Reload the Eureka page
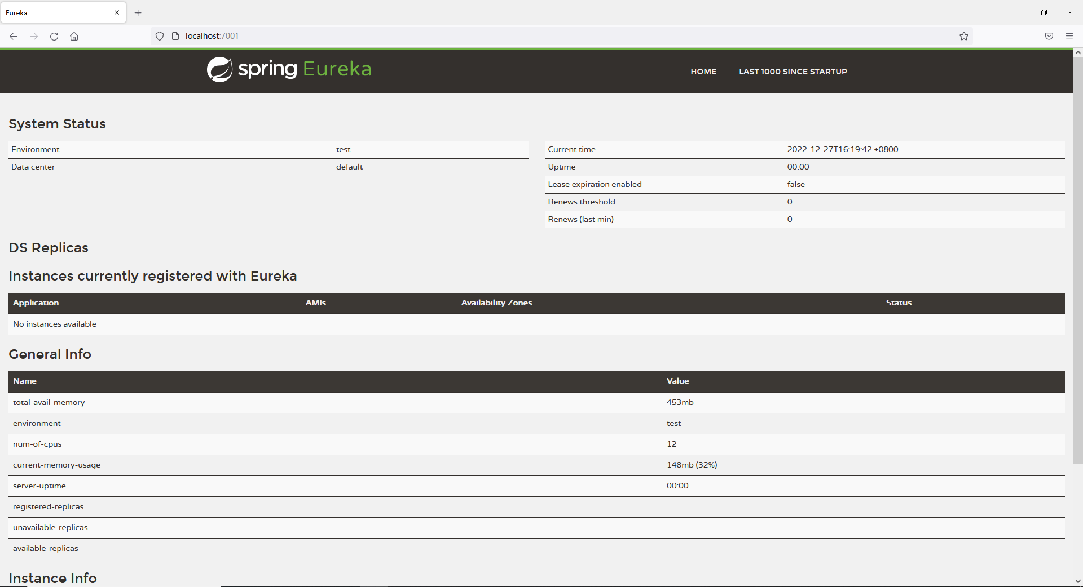Screen dimensions: 1083x587 [54, 36]
